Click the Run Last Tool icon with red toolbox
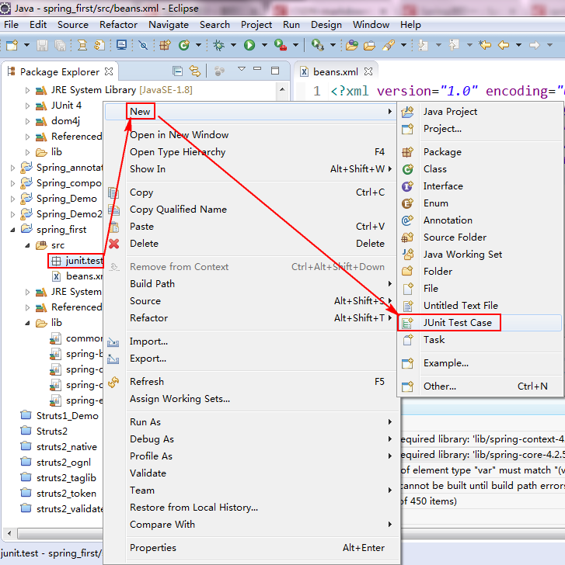This screenshot has height=565, width=565. (281, 45)
